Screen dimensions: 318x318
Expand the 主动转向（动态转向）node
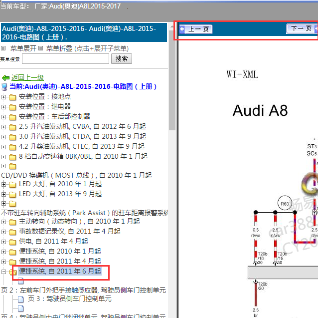[x=3, y=222]
